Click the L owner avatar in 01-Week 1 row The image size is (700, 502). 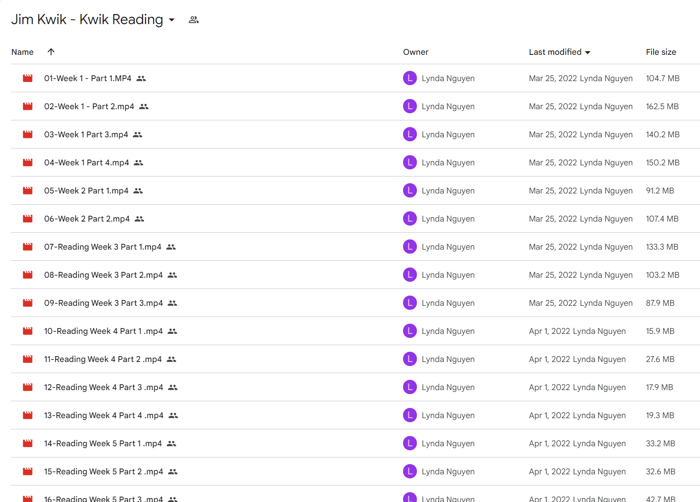(x=410, y=78)
